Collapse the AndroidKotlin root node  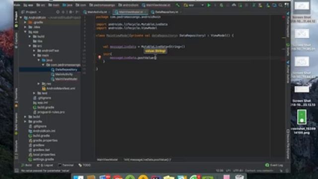coord(21,18)
